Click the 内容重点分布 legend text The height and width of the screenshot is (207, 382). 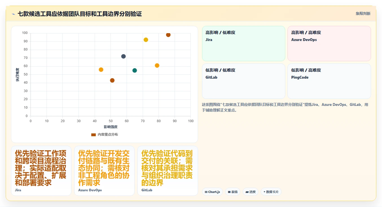[x=108, y=135]
